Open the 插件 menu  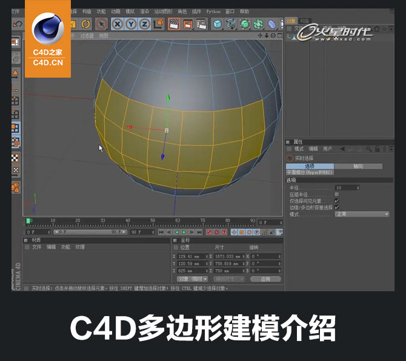click(x=196, y=12)
